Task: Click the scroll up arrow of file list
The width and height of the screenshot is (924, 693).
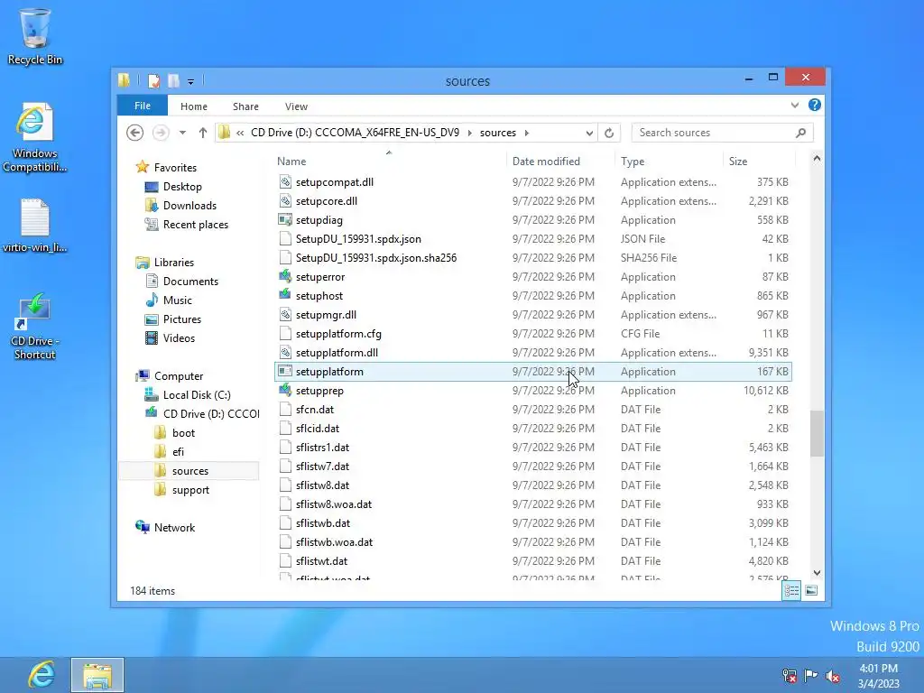Action: [817, 159]
